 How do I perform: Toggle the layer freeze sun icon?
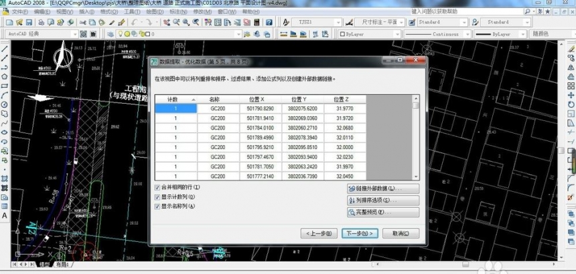[127, 34]
